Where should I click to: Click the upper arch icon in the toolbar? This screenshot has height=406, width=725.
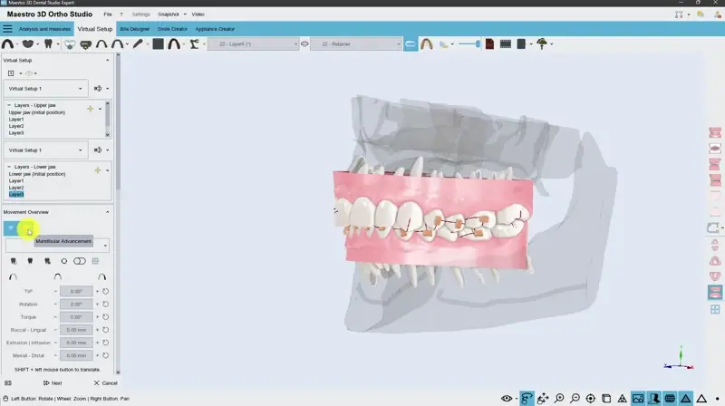tap(7, 43)
